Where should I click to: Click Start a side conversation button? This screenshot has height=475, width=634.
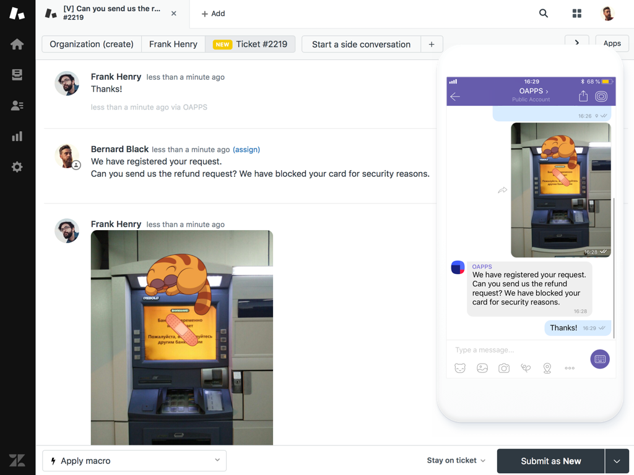tap(361, 44)
